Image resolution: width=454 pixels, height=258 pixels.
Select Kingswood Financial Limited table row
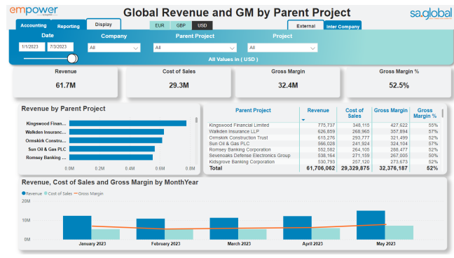pyautogui.click(x=324, y=125)
